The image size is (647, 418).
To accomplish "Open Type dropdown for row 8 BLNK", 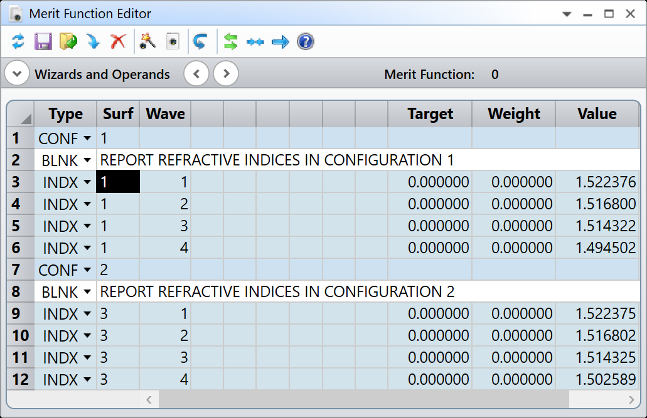I will (x=87, y=293).
